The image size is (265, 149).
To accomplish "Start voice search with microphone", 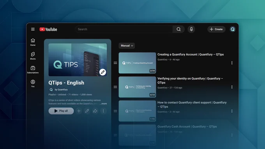I will click(191, 29).
